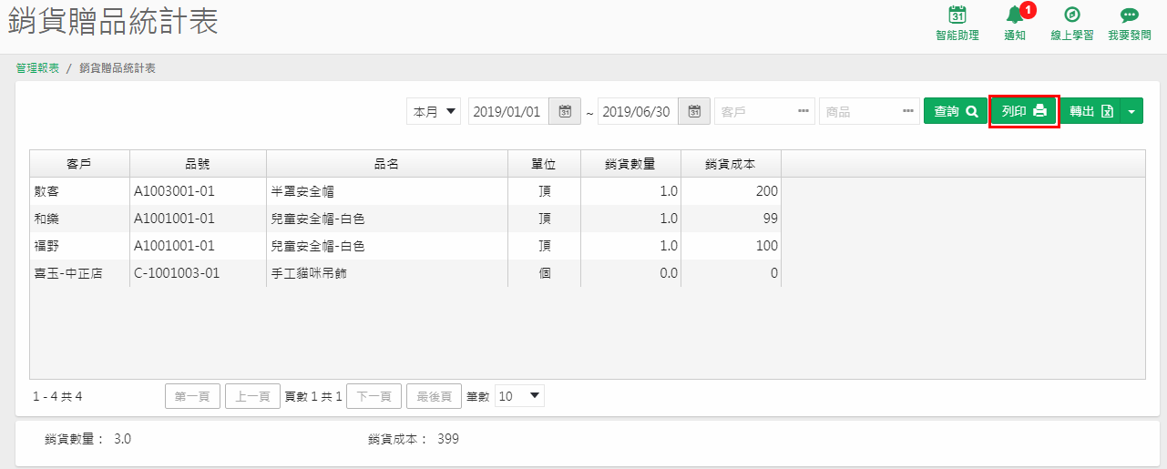
Task: Go to the 管理報表 breadcrumb link
Action: (37, 68)
